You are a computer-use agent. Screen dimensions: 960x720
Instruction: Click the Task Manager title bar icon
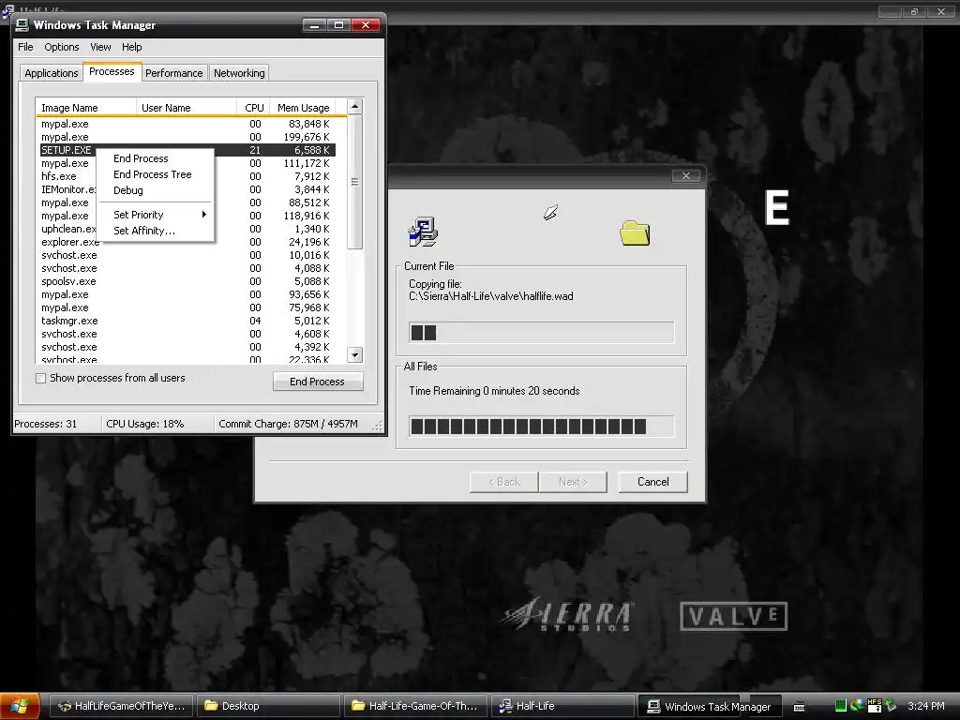click(x=22, y=24)
